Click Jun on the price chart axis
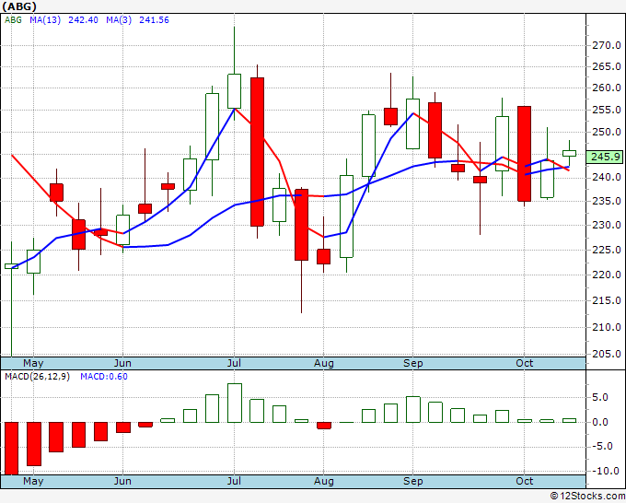 [x=122, y=363]
